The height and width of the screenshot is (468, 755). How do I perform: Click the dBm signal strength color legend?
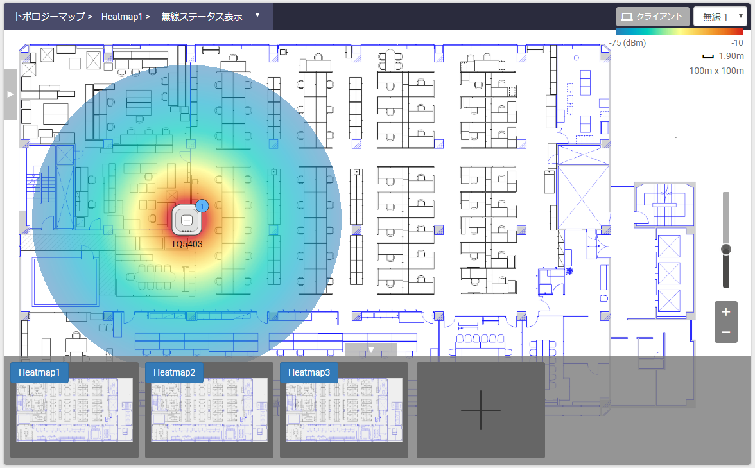click(679, 31)
